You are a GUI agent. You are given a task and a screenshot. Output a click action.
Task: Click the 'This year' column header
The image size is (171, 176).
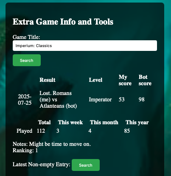(x=137, y=123)
